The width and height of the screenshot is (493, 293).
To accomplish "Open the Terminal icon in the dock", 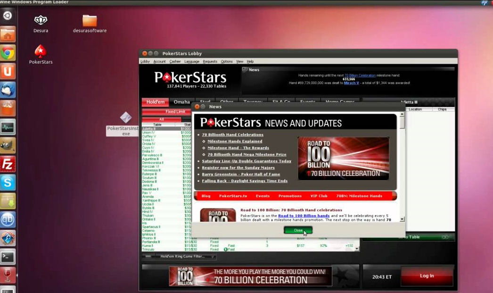I will tap(8, 257).
